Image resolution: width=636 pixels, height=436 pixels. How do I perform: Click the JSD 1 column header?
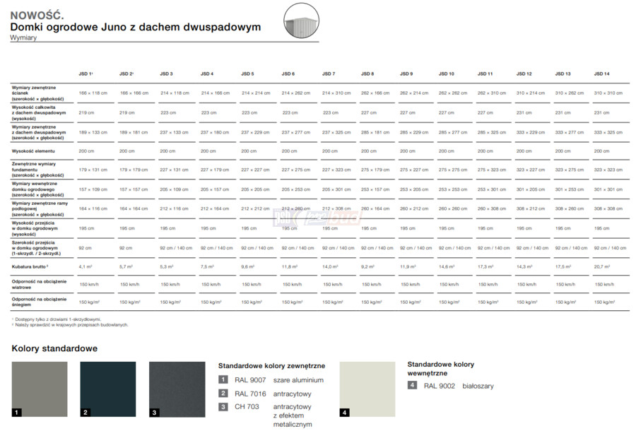(86, 73)
